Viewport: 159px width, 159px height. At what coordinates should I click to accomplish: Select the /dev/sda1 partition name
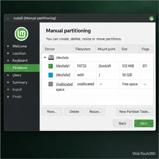click(63, 66)
